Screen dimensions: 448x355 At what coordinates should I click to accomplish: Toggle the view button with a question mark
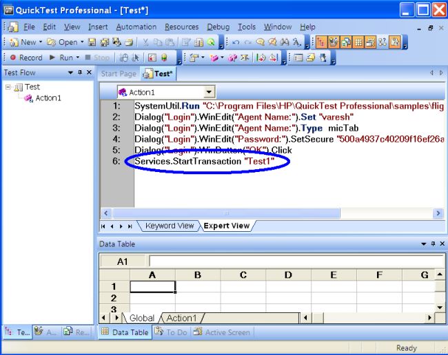point(383,42)
